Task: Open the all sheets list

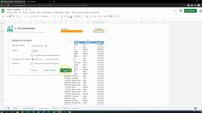Action: (x=9, y=108)
